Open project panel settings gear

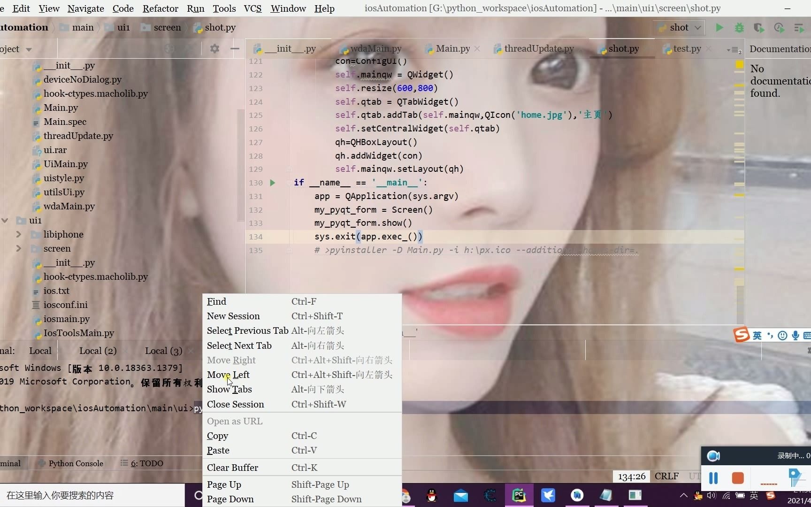tap(214, 49)
